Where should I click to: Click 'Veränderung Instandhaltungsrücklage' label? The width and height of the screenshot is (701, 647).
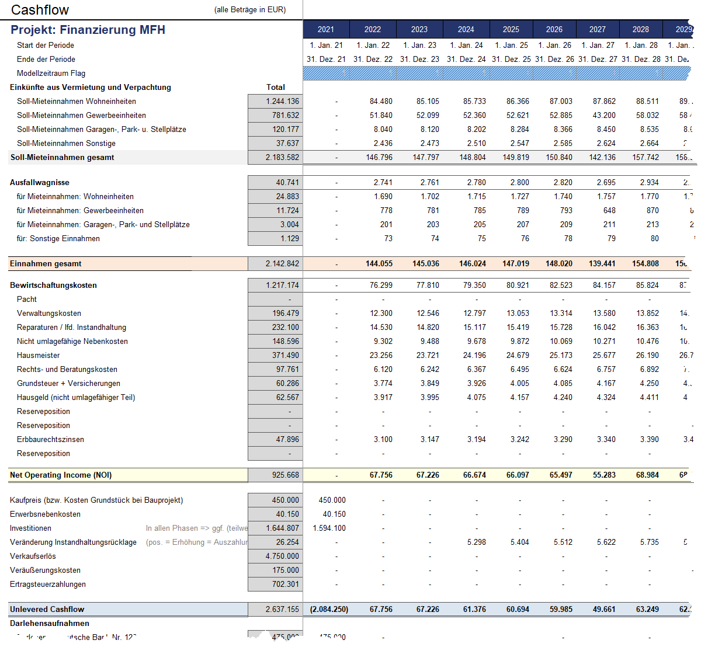click(73, 542)
